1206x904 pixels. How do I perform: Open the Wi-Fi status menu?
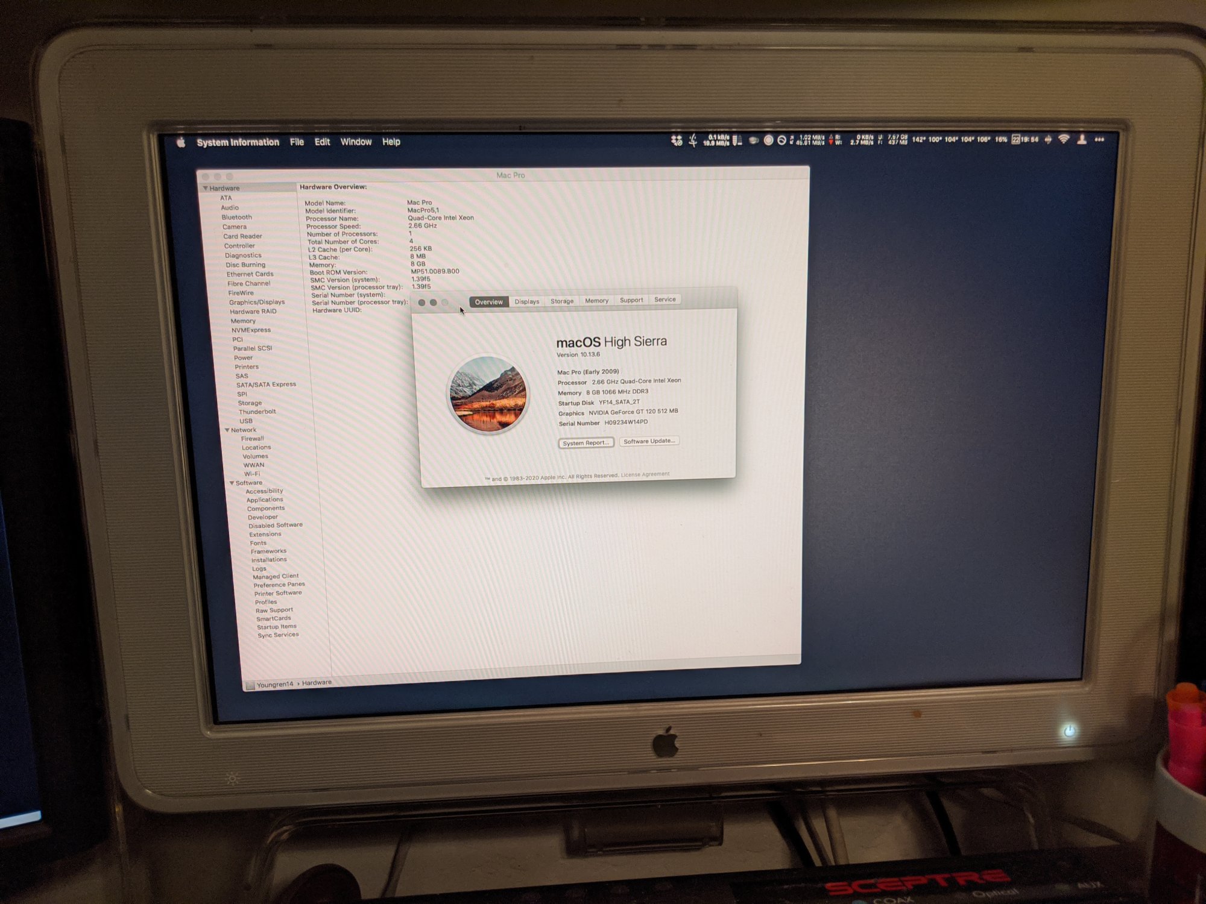(x=1064, y=139)
